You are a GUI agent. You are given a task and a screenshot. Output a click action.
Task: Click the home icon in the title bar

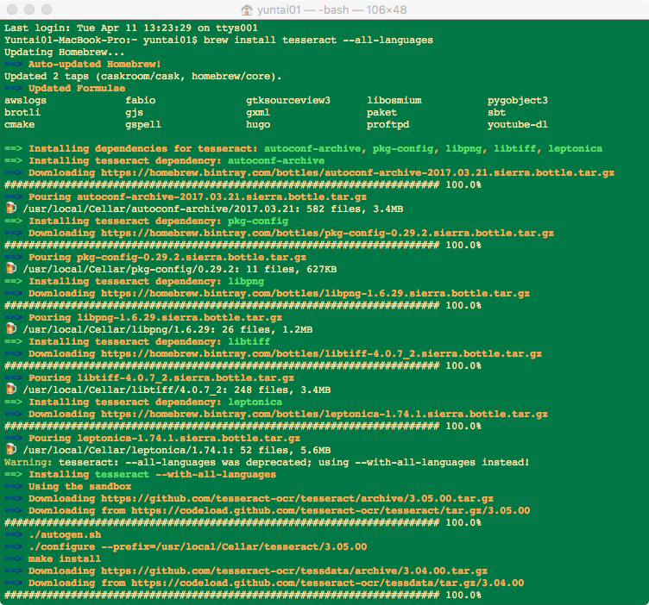(247, 9)
